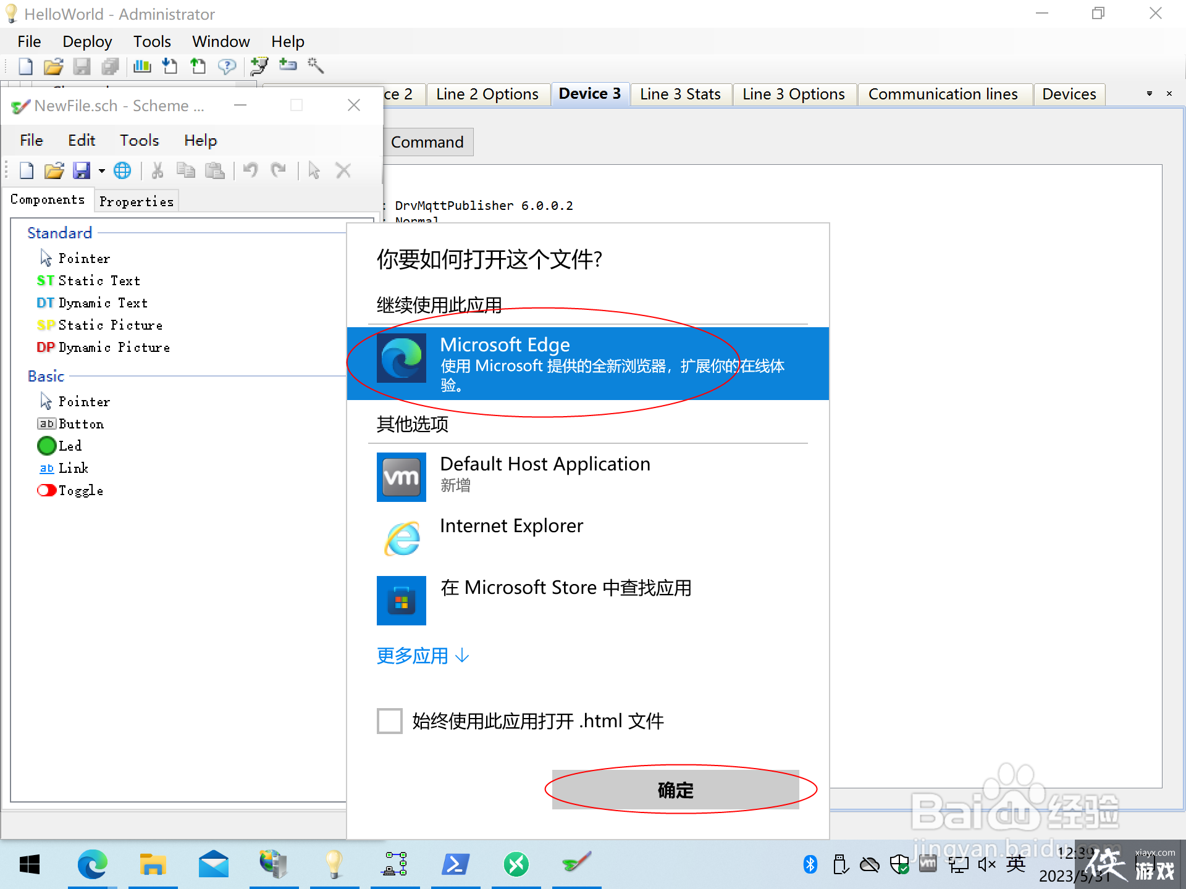Image resolution: width=1186 pixels, height=889 pixels.
Task: Click the Copy icon in Scheme editor
Action: (186, 170)
